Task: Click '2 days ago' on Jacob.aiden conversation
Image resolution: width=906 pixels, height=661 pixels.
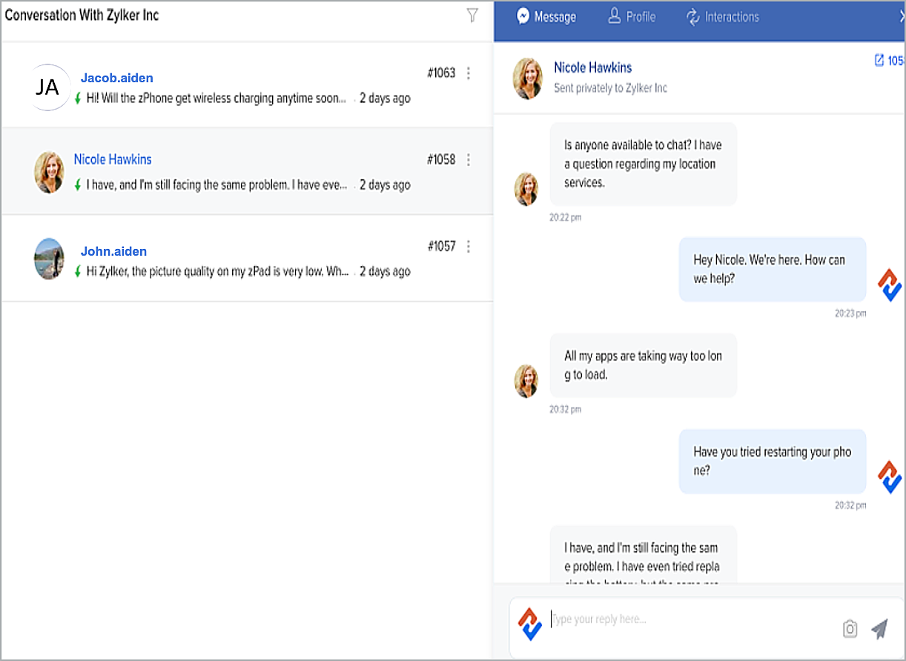Action: [x=385, y=99]
